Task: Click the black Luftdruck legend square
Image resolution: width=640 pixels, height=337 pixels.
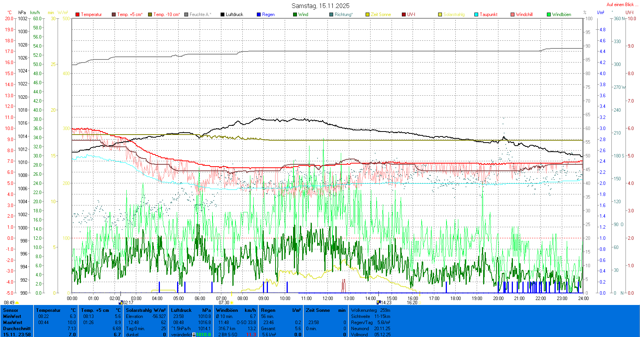Action: (x=222, y=14)
